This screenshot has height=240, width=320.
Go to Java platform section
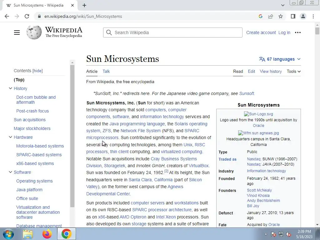point(29,190)
